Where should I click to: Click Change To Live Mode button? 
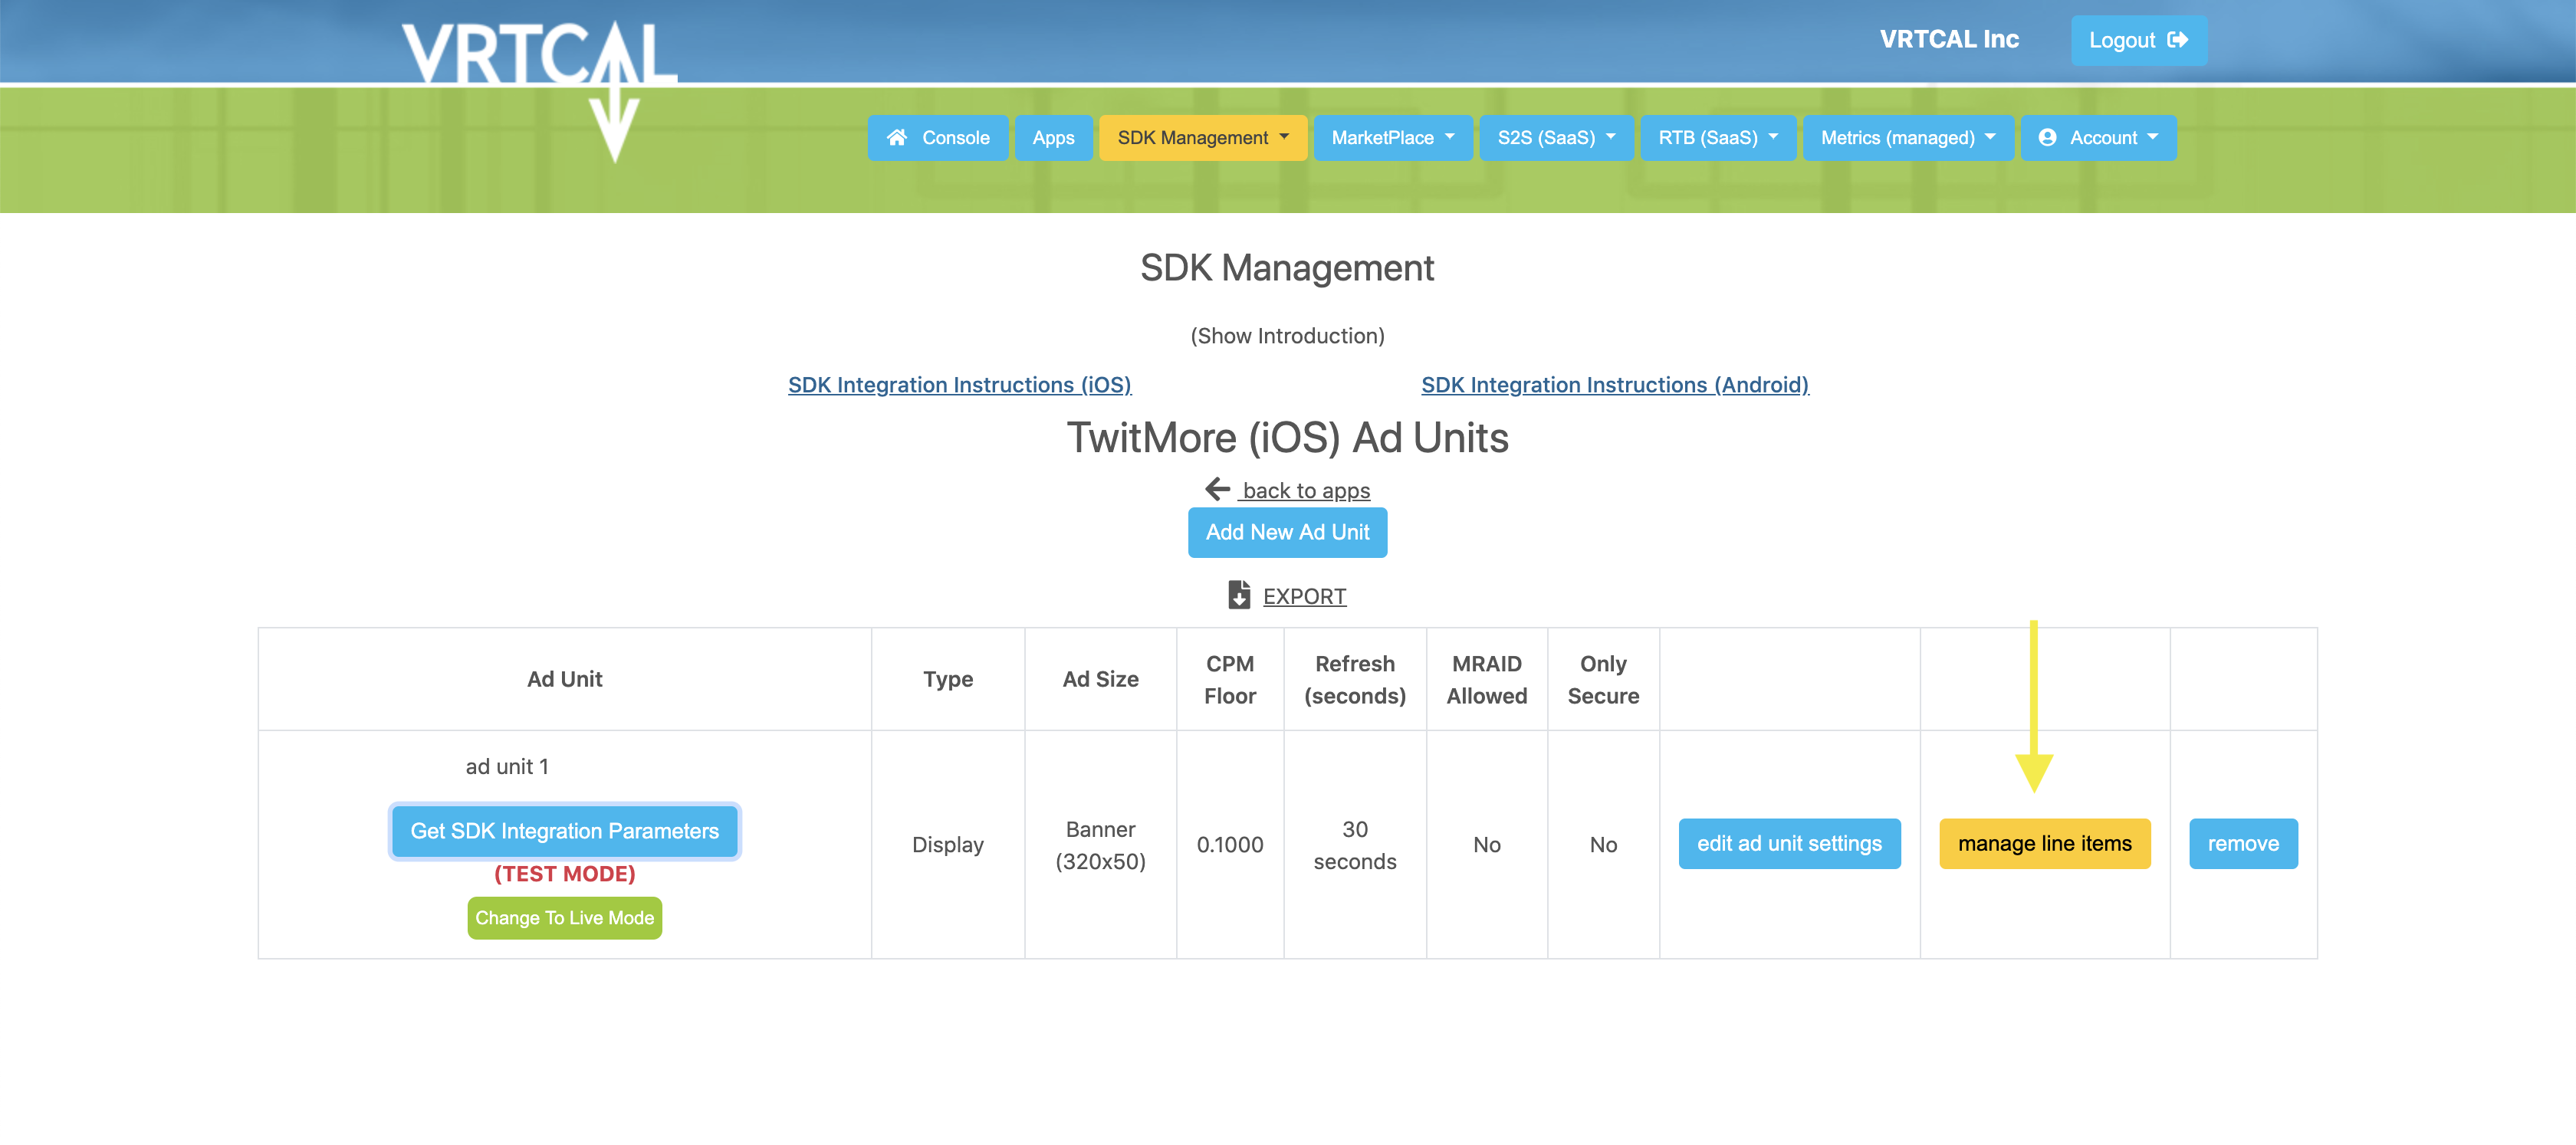click(564, 918)
